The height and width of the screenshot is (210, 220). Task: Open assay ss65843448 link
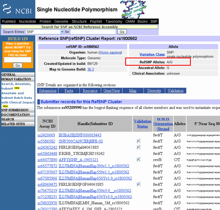click(x=47, y=154)
